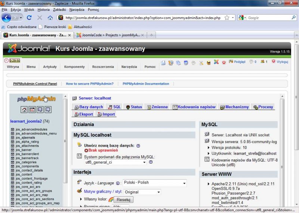
Task: Open the SQL query window icon
Action: point(32,110)
